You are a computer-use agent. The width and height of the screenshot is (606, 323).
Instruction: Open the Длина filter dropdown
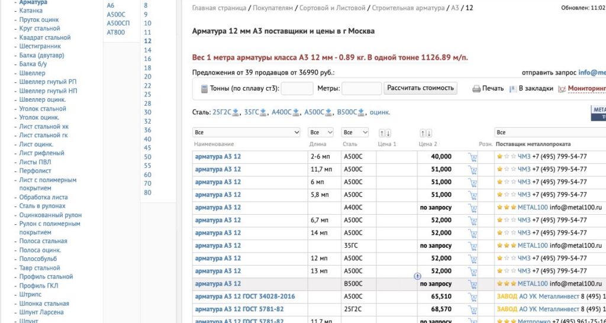(x=321, y=133)
